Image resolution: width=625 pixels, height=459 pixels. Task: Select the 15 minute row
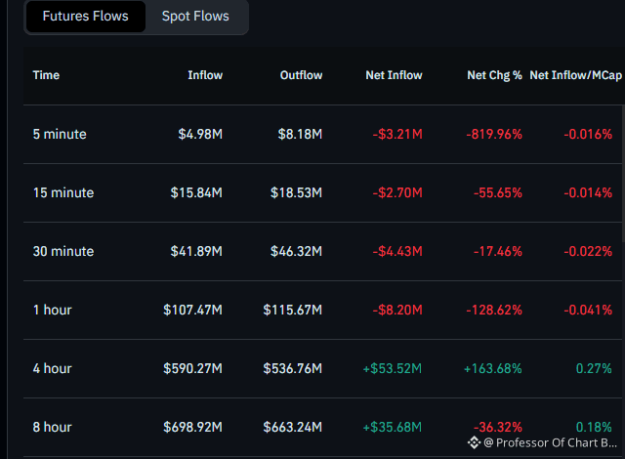pos(322,192)
